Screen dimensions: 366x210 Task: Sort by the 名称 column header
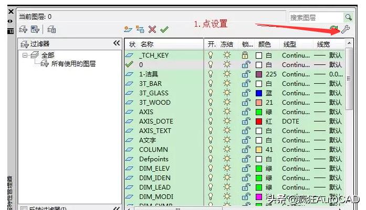(147, 44)
